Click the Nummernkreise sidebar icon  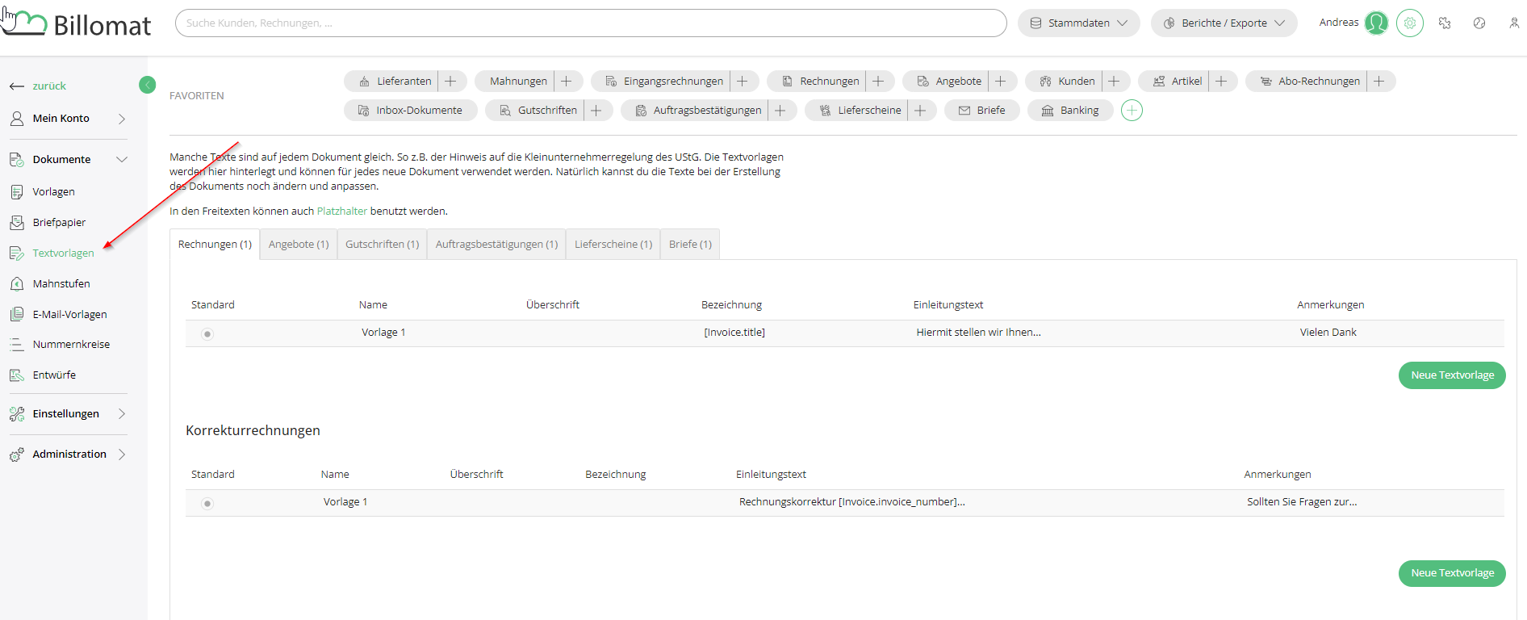(17, 345)
